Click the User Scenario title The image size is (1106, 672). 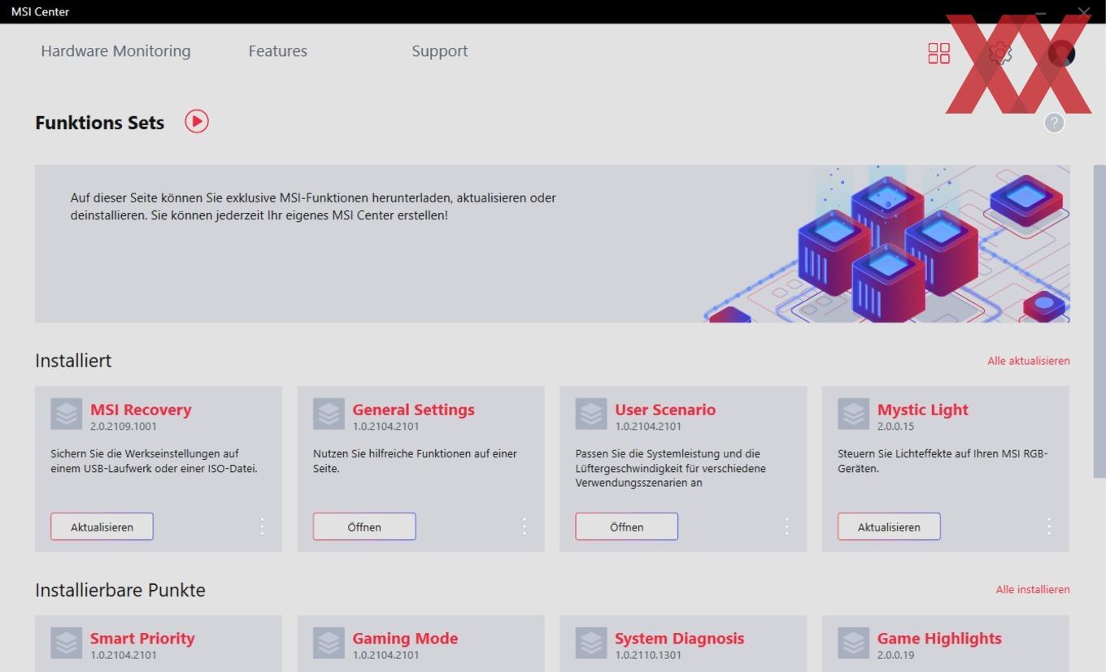pos(665,410)
